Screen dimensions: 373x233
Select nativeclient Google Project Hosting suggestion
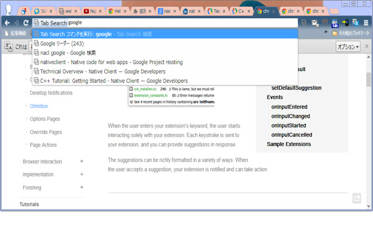[165, 62]
